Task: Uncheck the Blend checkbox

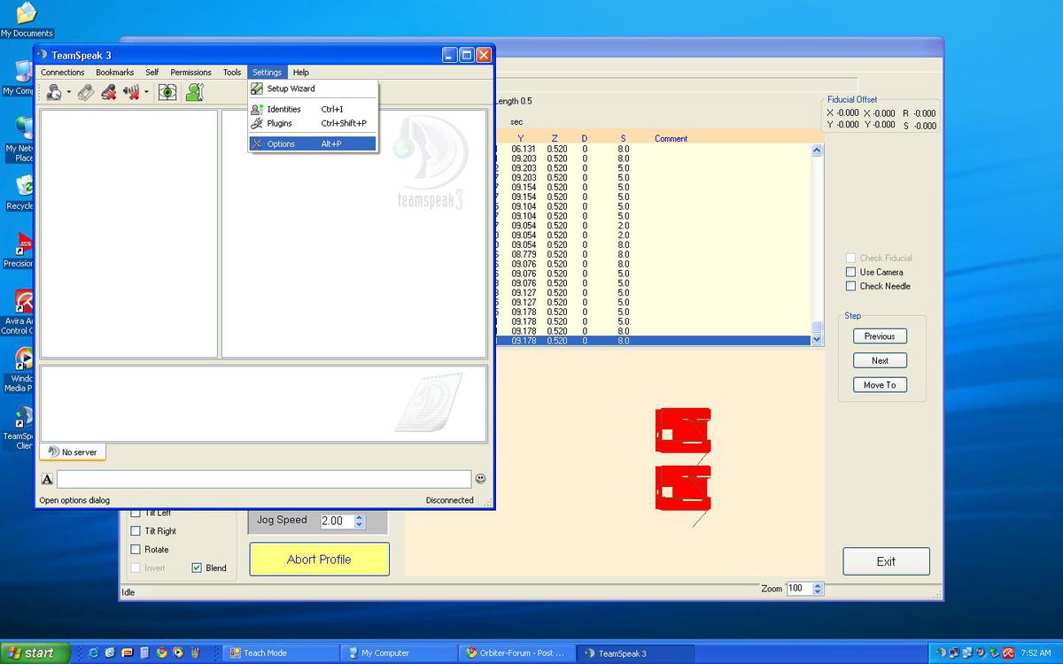Action: 197,568
